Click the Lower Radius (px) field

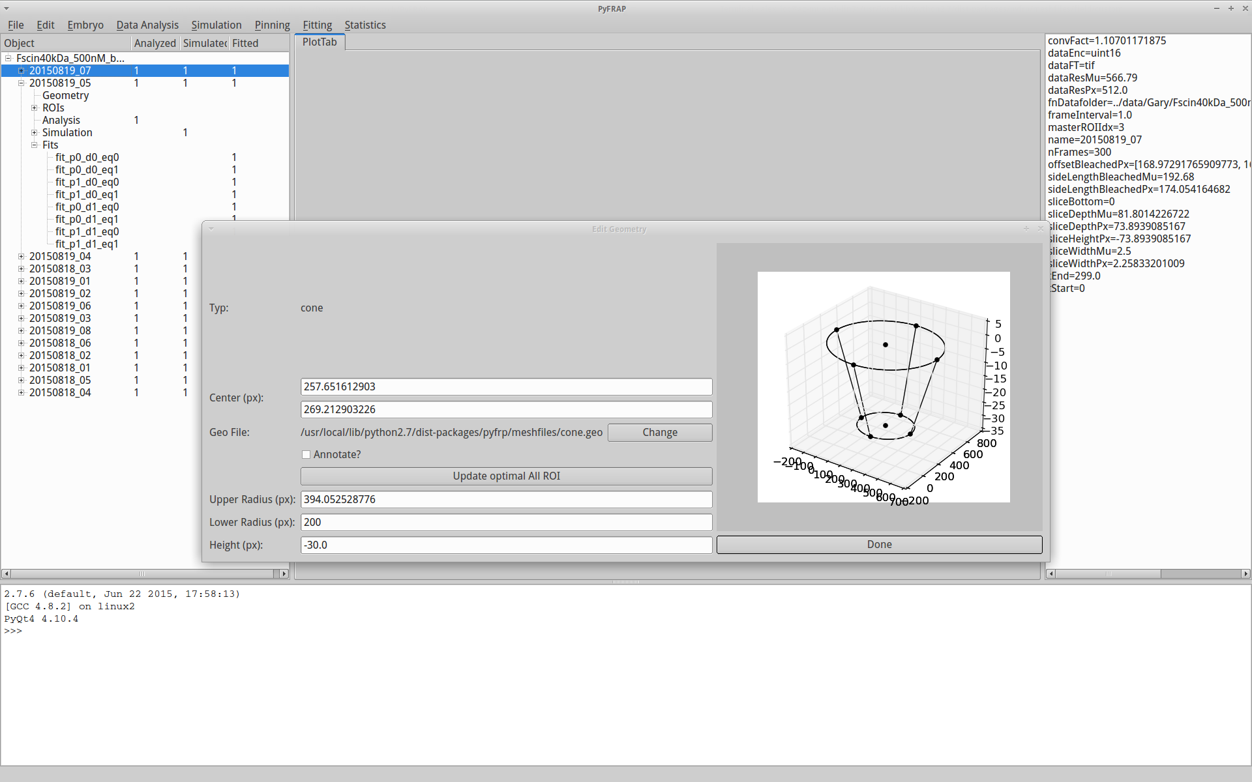[x=506, y=523]
